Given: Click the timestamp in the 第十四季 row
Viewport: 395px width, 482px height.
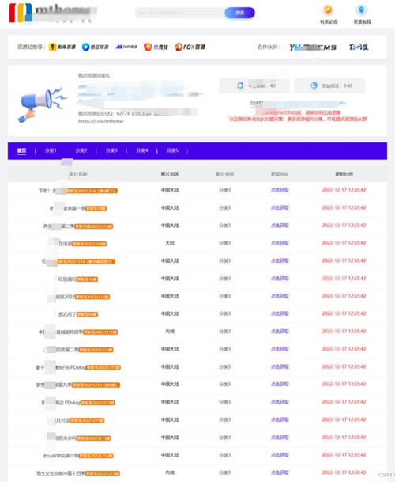Looking at the screenshot, I should pos(344,473).
